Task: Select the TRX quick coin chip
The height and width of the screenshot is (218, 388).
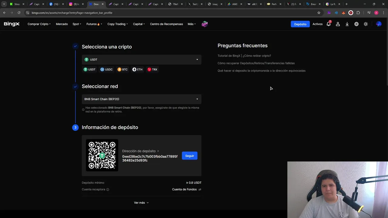Action: pyautogui.click(x=152, y=69)
